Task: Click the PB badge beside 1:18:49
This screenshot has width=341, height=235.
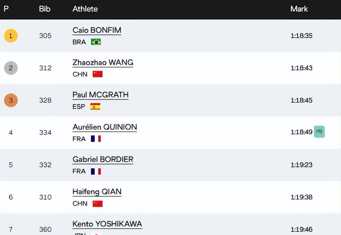Action: [x=319, y=132]
